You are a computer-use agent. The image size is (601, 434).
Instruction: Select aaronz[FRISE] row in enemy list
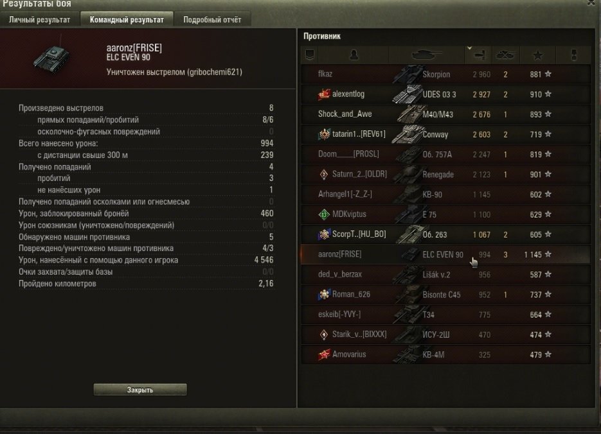[x=445, y=254]
